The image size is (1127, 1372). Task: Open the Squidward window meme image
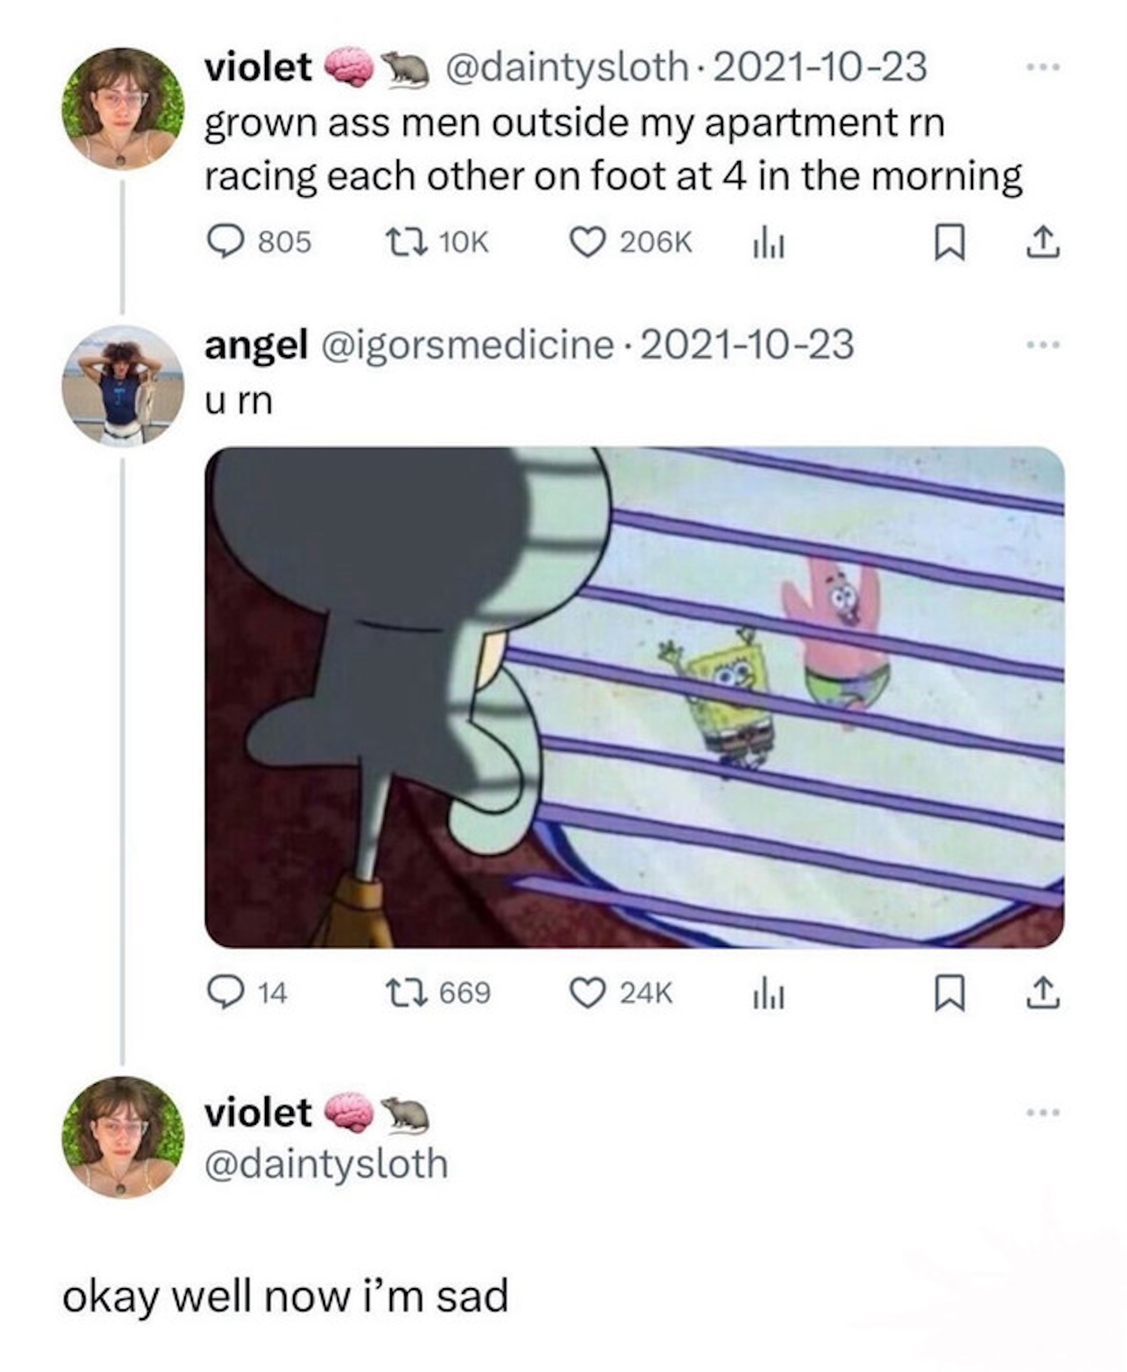(634, 697)
